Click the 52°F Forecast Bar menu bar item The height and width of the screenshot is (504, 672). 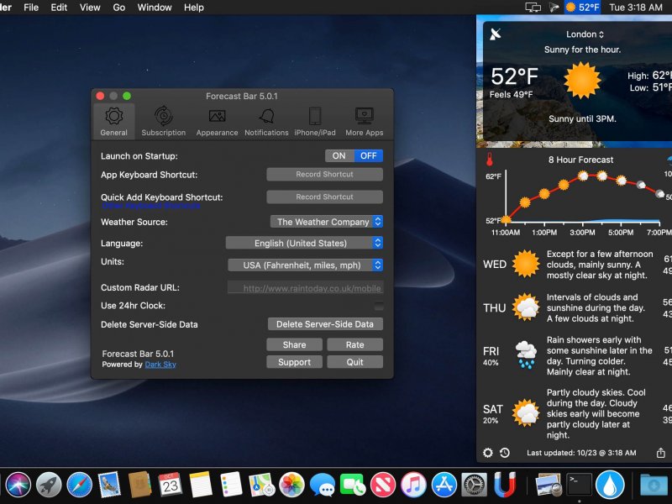583,8
